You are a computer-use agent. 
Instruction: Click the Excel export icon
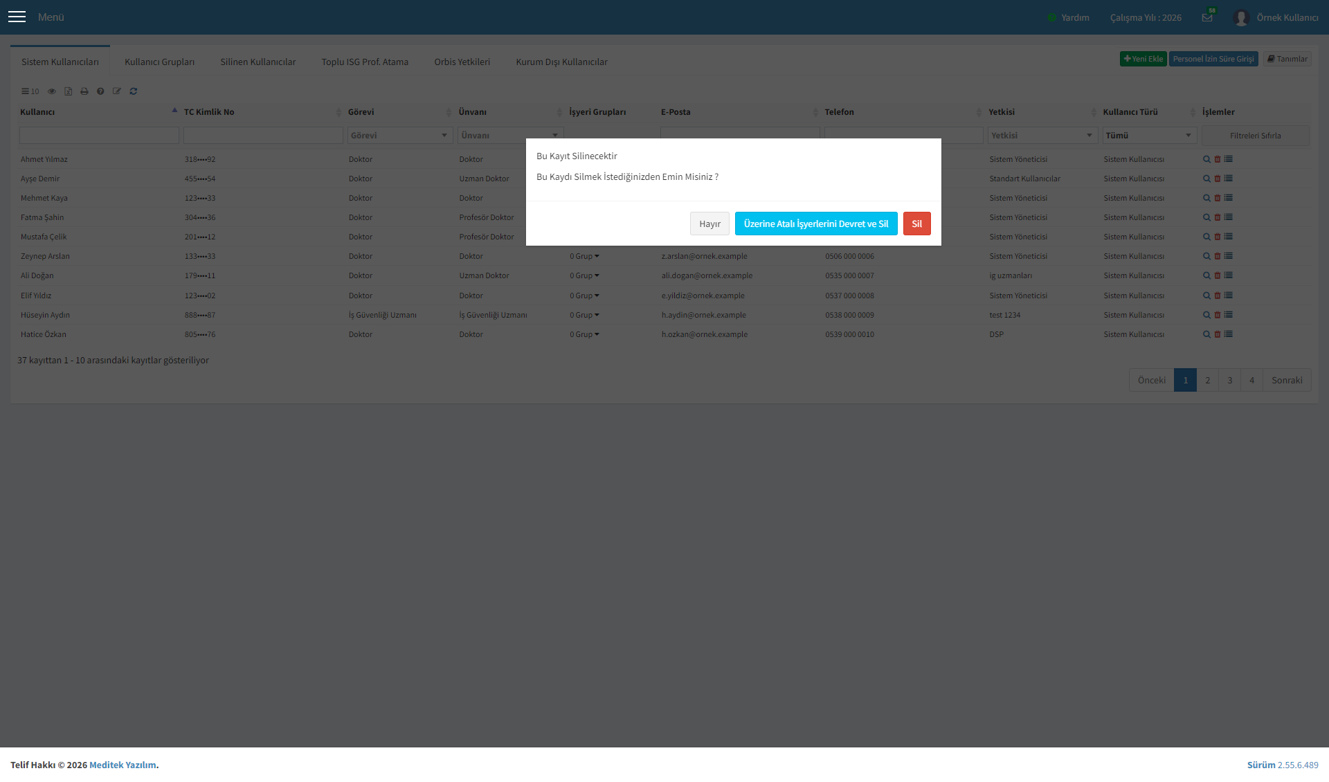pyautogui.click(x=68, y=91)
